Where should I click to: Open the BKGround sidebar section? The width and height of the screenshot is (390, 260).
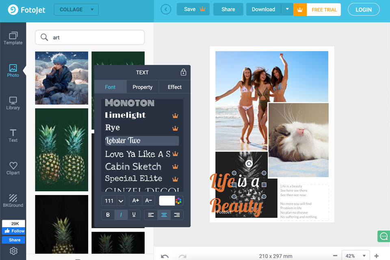pyautogui.click(x=13, y=201)
